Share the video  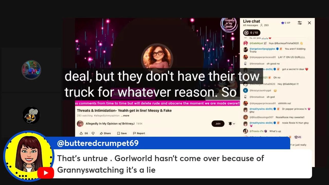point(105,133)
